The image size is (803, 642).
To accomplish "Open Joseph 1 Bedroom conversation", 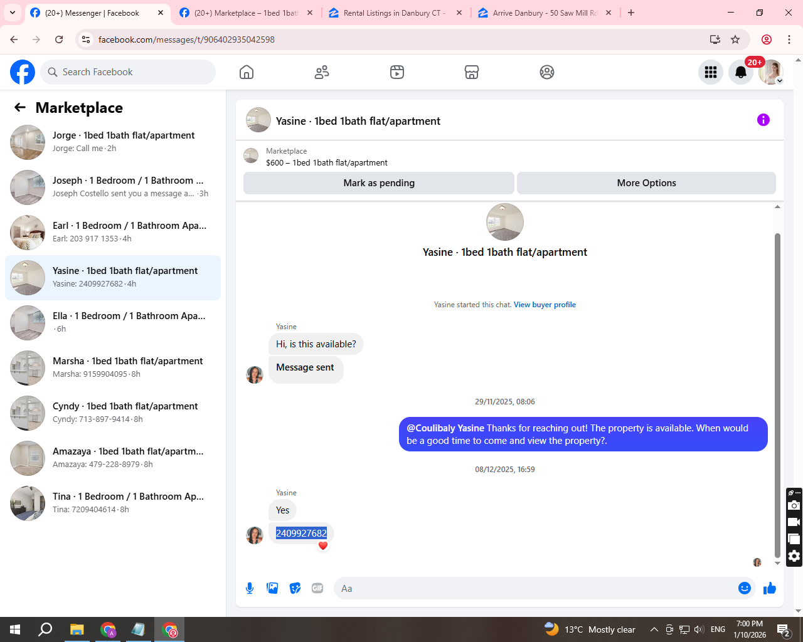I will 113,187.
